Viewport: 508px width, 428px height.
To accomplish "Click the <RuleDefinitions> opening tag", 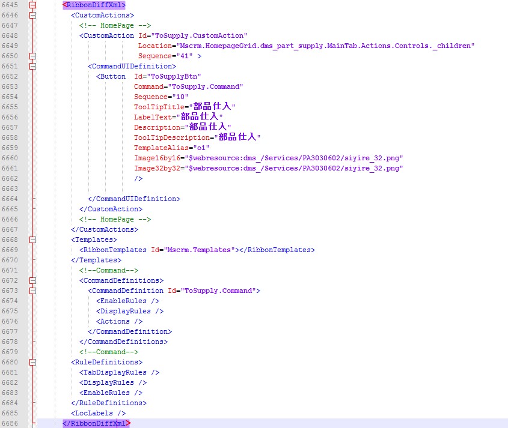I will click(x=106, y=363).
